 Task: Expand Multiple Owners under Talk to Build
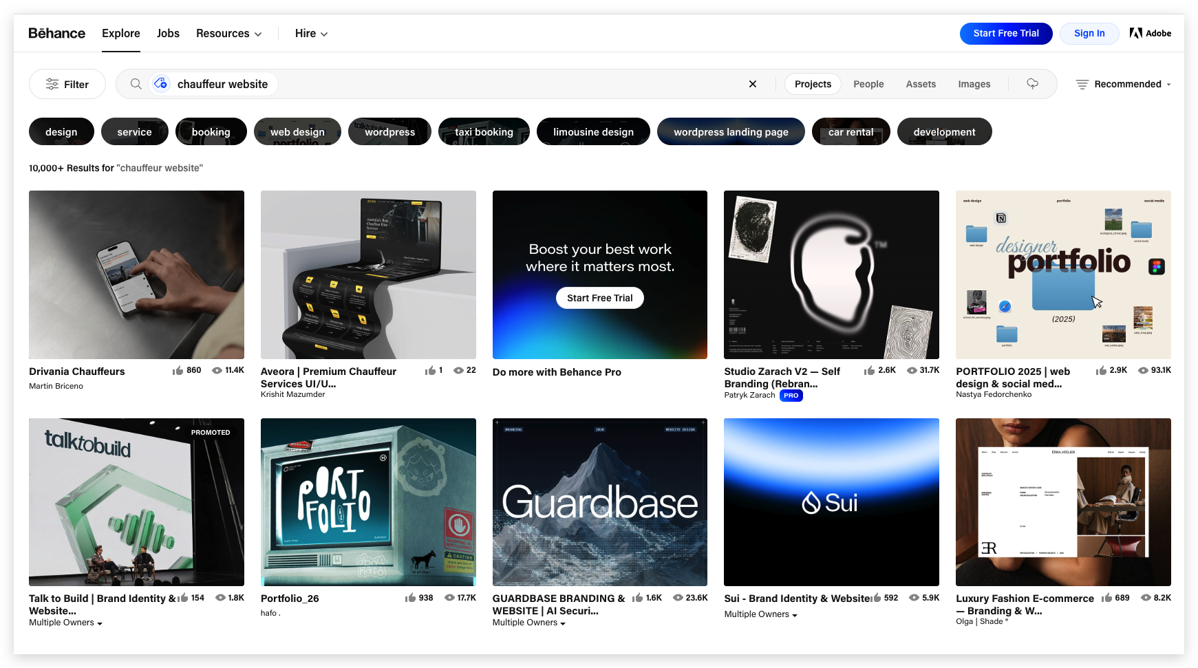pos(65,623)
